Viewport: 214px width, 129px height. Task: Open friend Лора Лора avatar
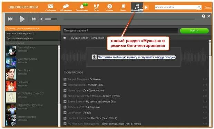[11, 74]
